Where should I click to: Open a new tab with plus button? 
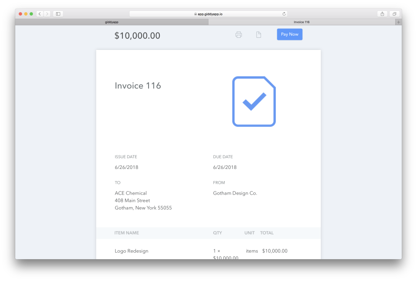398,22
